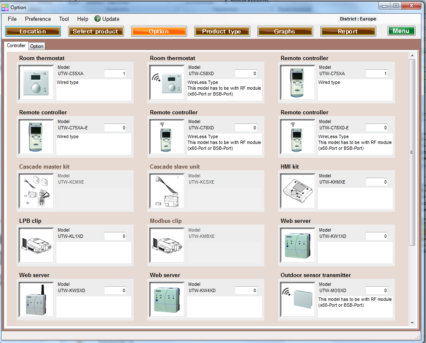The image size is (426, 343).
Task: Click the down arrow of the vertical scrollbar
Action: [412, 323]
